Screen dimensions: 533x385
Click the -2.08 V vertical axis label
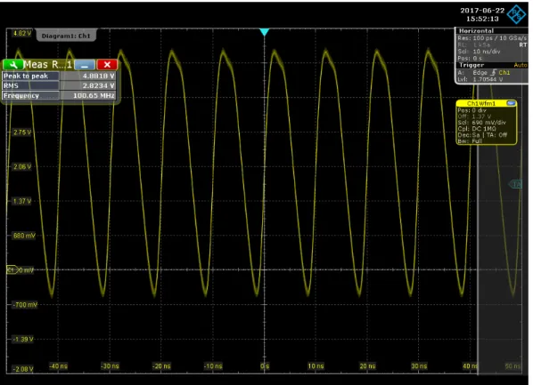tap(23, 369)
